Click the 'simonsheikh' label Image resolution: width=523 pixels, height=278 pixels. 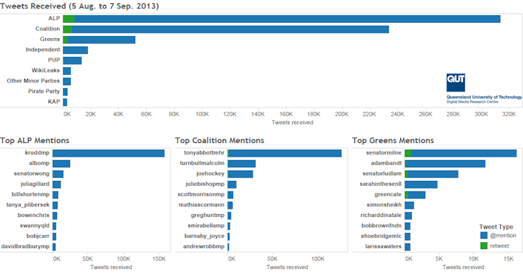[x=384, y=205]
